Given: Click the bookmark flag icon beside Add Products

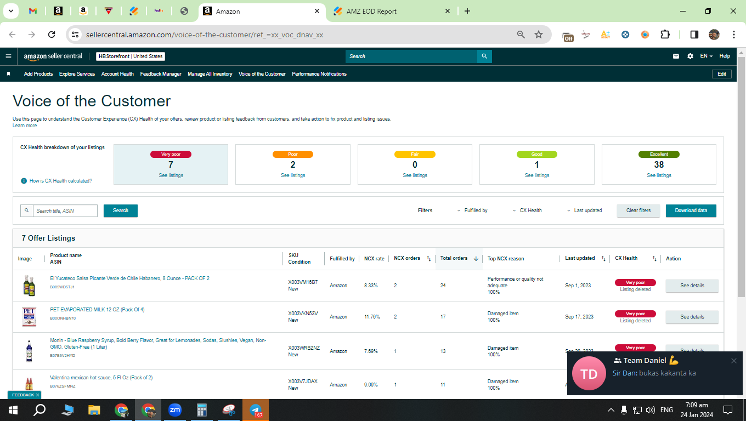Looking at the screenshot, I should click(x=9, y=74).
